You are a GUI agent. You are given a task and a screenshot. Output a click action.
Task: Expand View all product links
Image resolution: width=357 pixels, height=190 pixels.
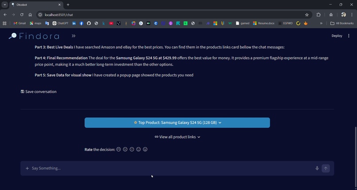click(177, 137)
